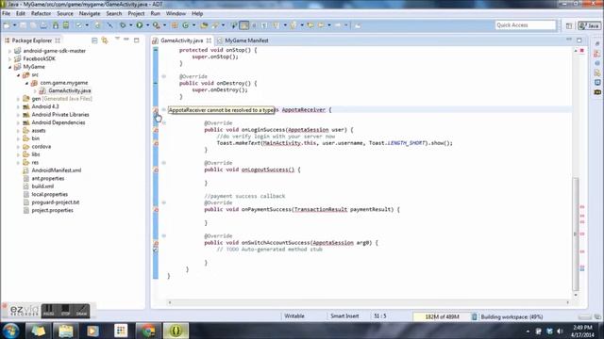Open dropdown arrow beside External Tools
Image resolution: width=604 pixels, height=339 pixels.
point(164,25)
